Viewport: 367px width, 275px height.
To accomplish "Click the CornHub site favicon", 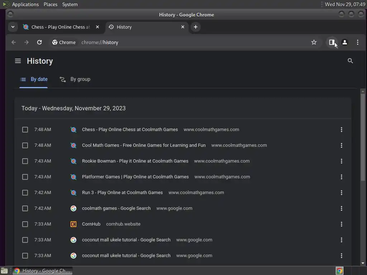I will (x=73, y=224).
